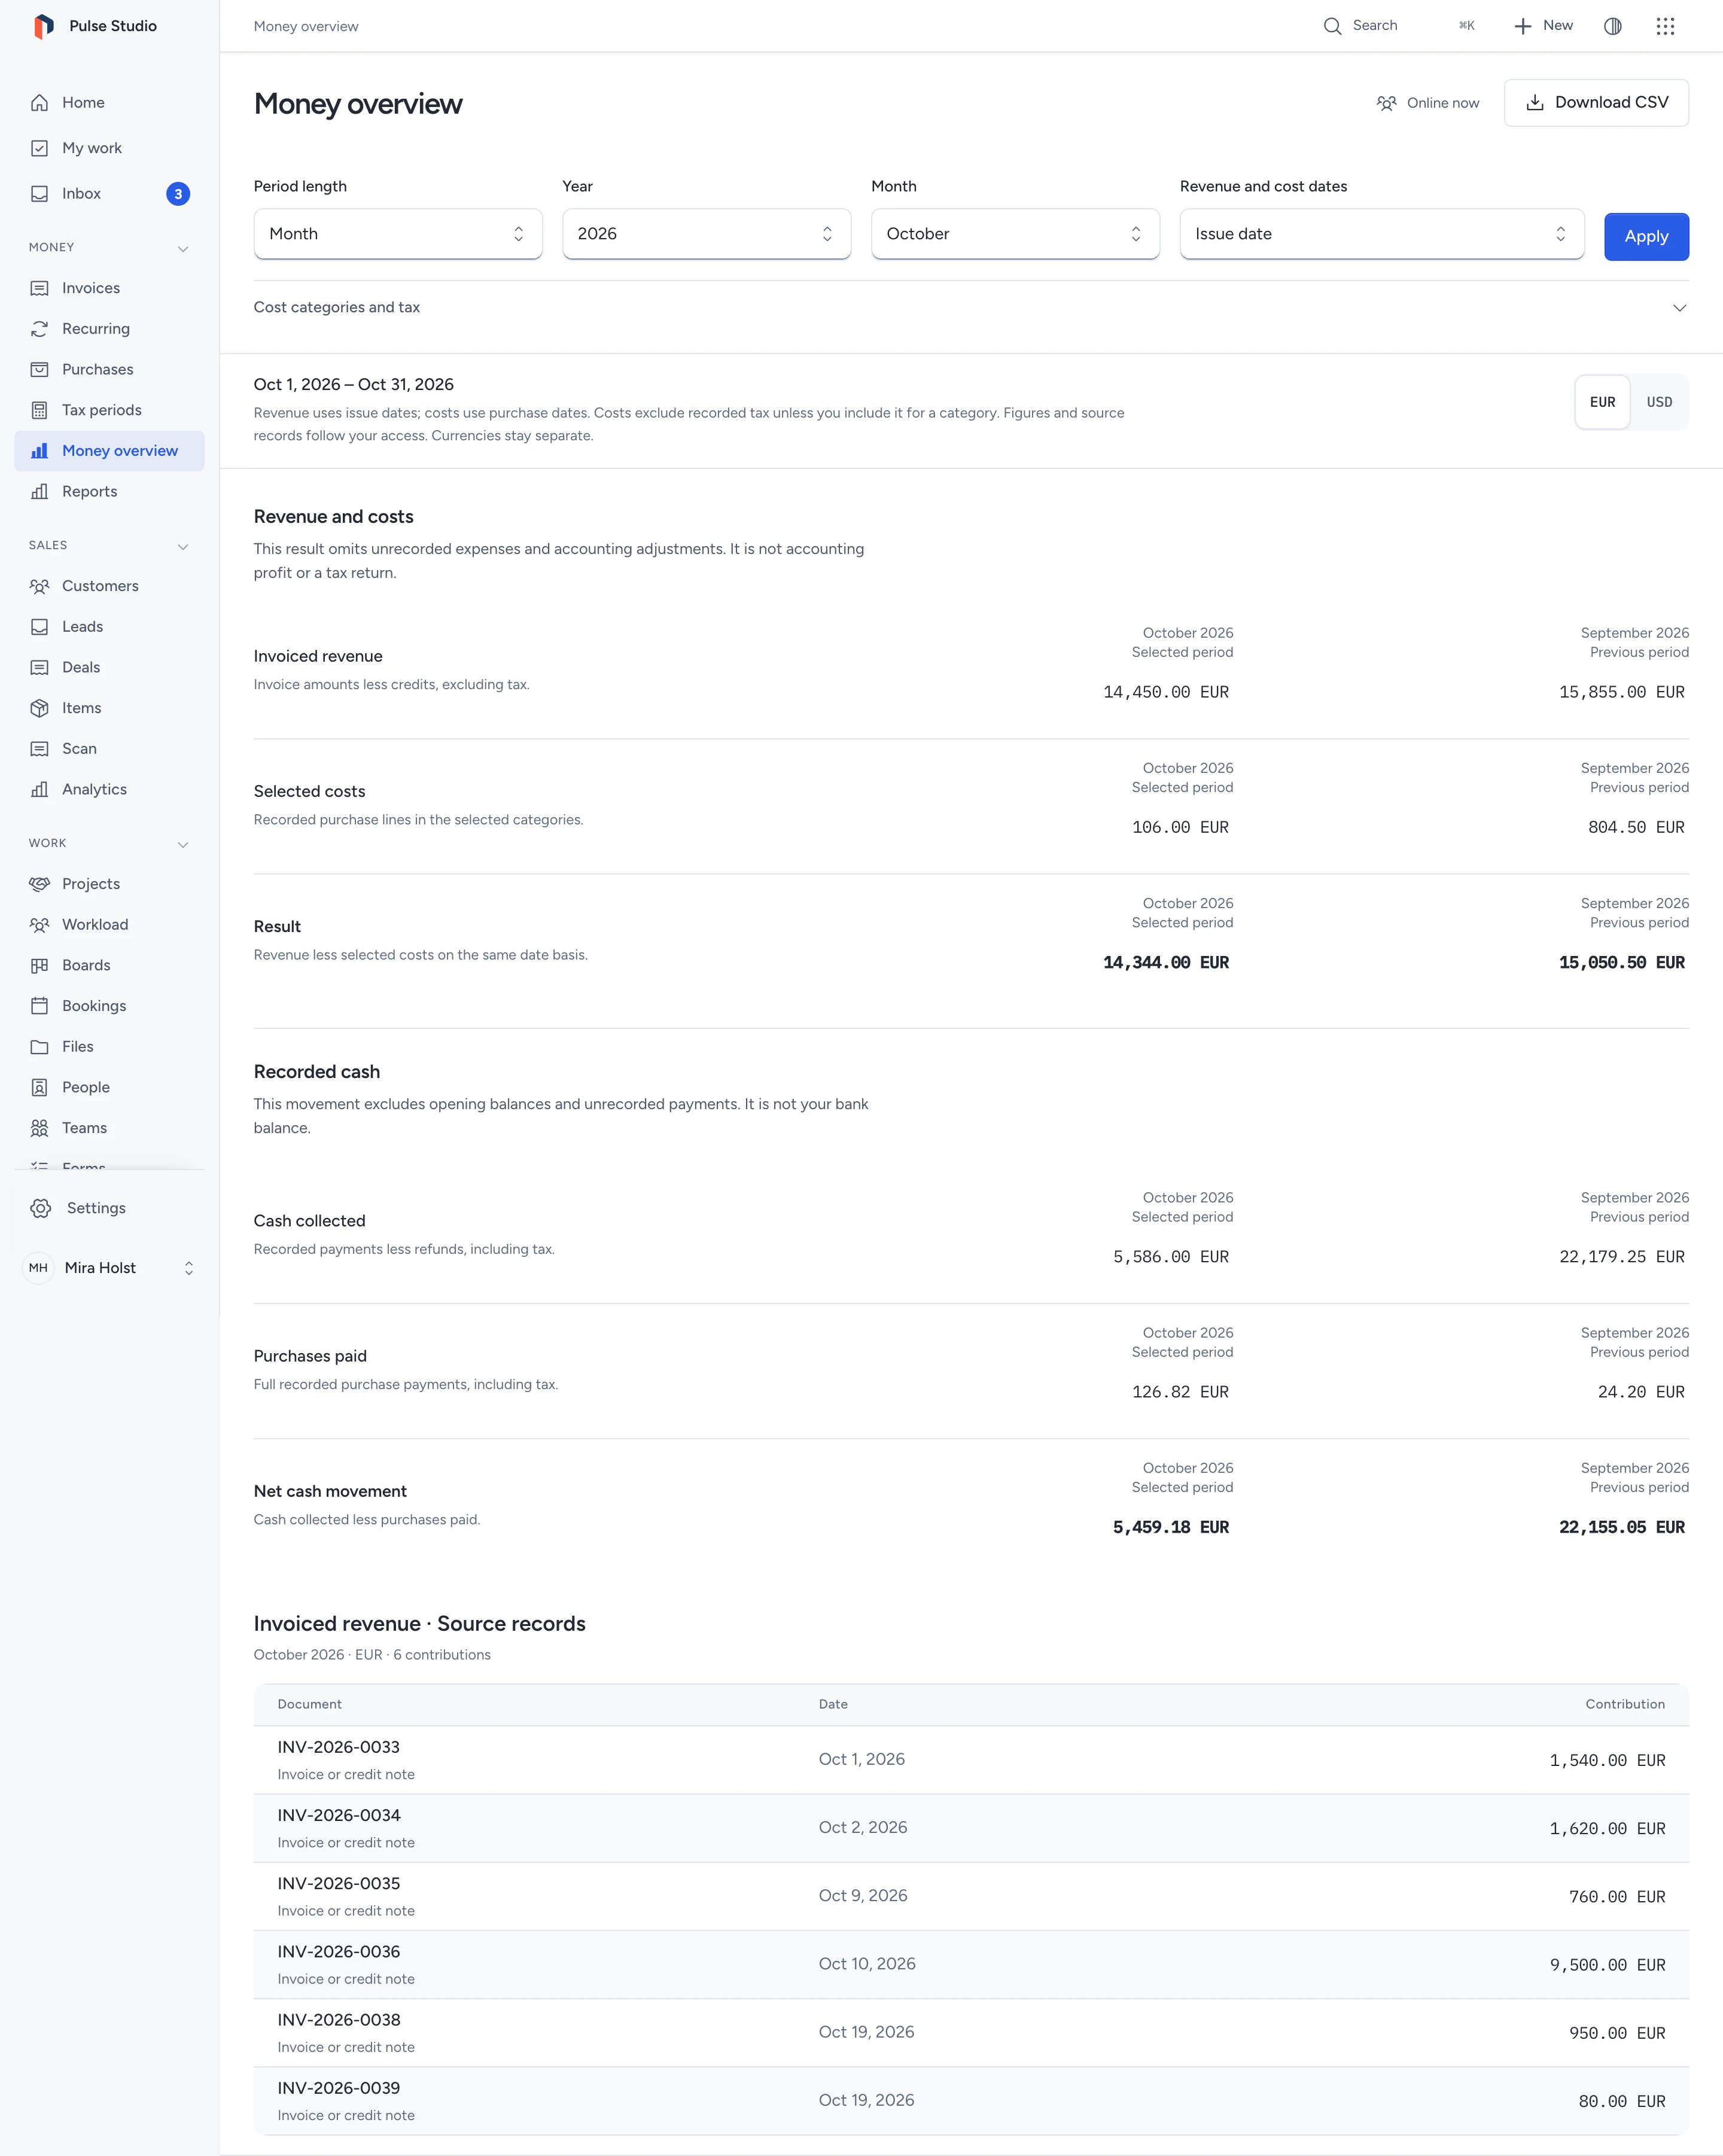
Task: Expand Cost categories and tax section
Action: point(971,308)
